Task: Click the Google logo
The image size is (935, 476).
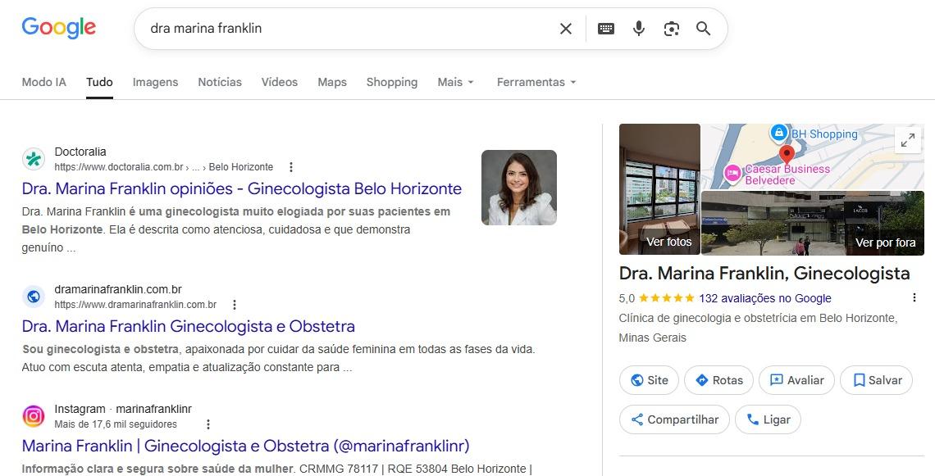Action: pyautogui.click(x=58, y=28)
